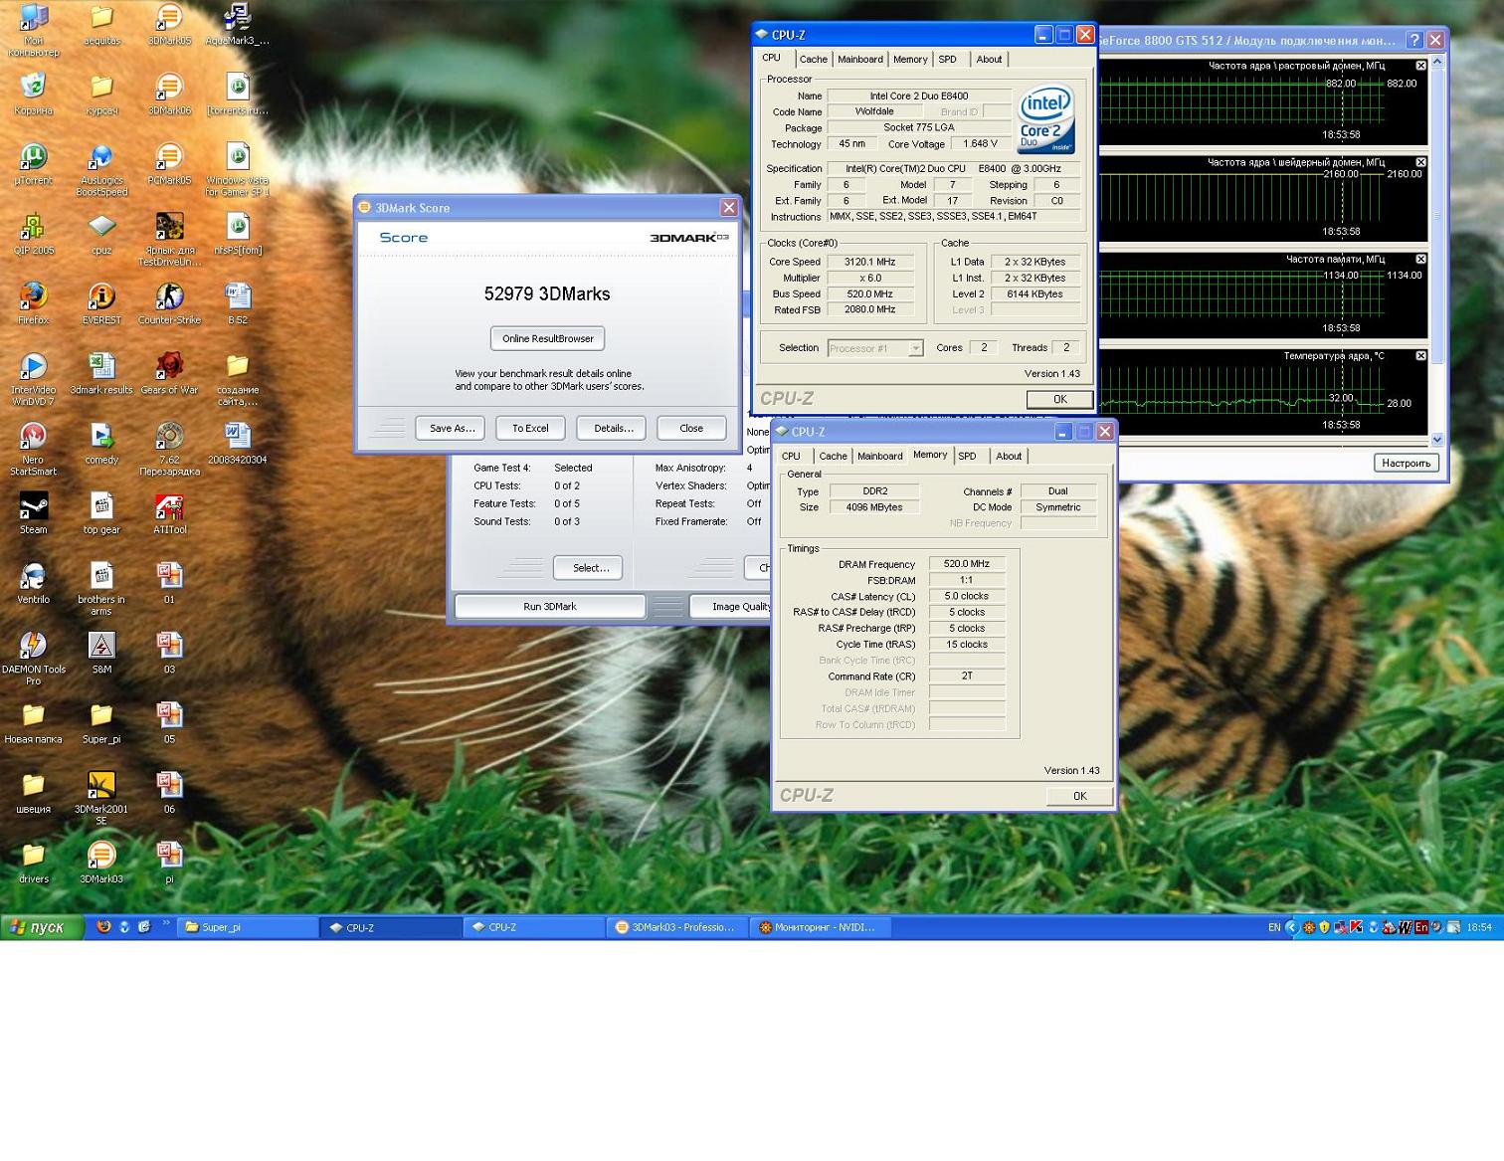This screenshot has height=1161, width=1504.
Task: Select the Gears of War shortcut
Action: click(x=169, y=374)
